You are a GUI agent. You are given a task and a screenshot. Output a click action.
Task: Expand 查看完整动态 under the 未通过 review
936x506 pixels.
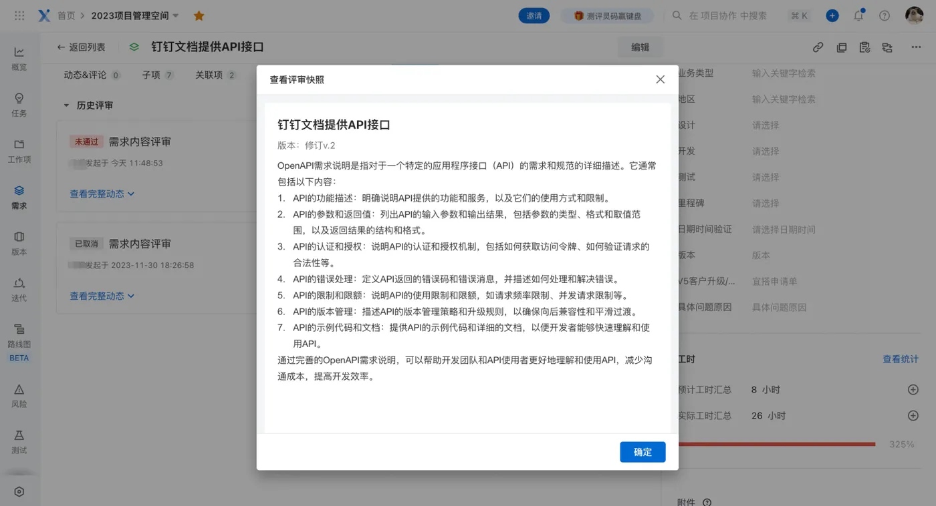[102, 194]
